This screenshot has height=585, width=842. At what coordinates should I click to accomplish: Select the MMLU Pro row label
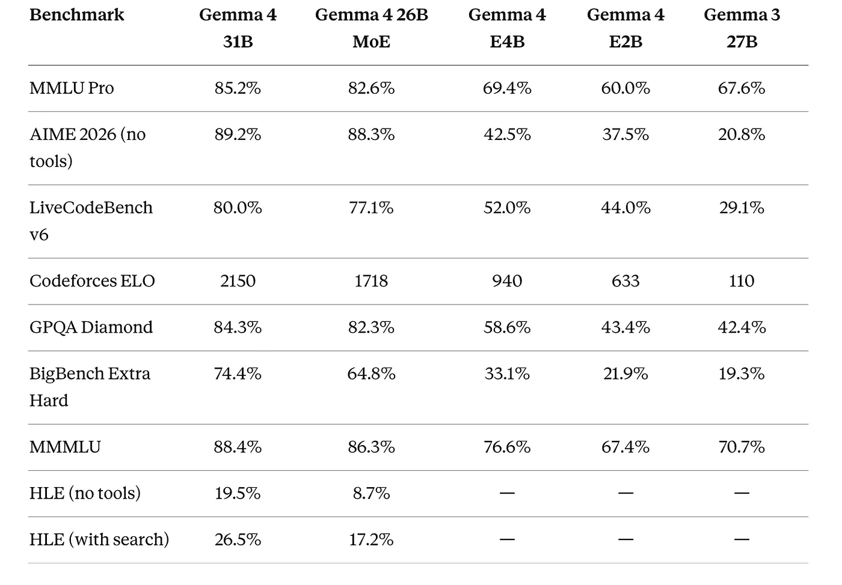point(72,88)
